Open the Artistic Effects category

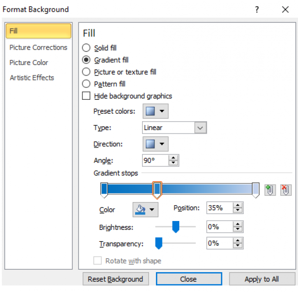tap(32, 77)
